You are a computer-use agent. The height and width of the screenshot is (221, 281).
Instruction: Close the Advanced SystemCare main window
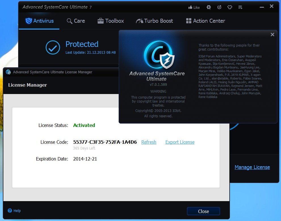272,6
